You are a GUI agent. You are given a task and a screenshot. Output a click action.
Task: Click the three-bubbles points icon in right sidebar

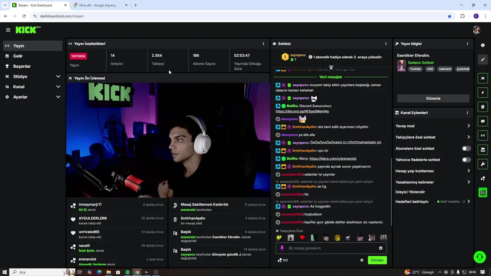tap(483, 178)
